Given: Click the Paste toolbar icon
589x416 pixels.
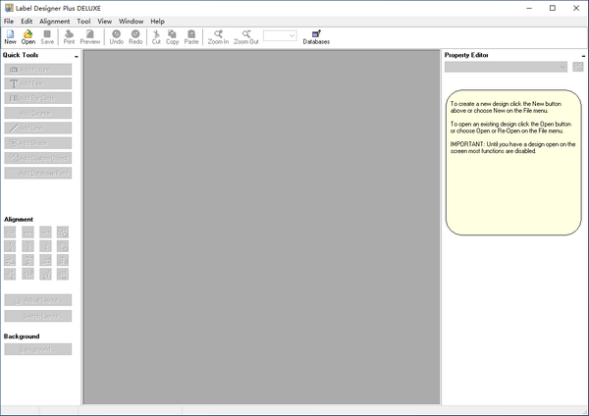Looking at the screenshot, I should 191,36.
